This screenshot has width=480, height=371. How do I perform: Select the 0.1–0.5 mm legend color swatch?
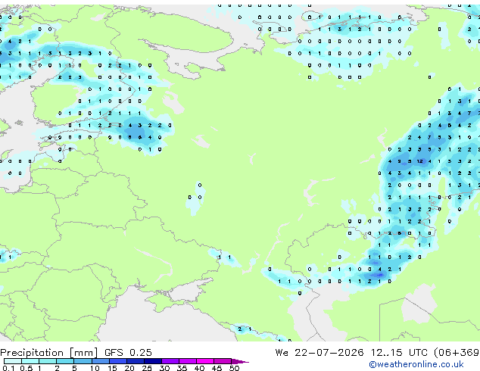[13, 361]
